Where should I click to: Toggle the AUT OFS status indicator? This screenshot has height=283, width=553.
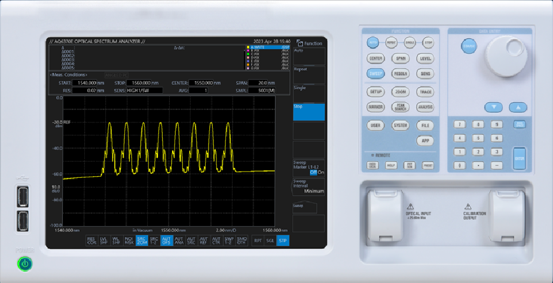(x=166, y=241)
